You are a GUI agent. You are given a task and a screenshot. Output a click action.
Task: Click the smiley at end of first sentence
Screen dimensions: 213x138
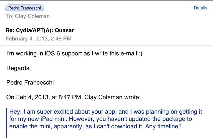141,53
